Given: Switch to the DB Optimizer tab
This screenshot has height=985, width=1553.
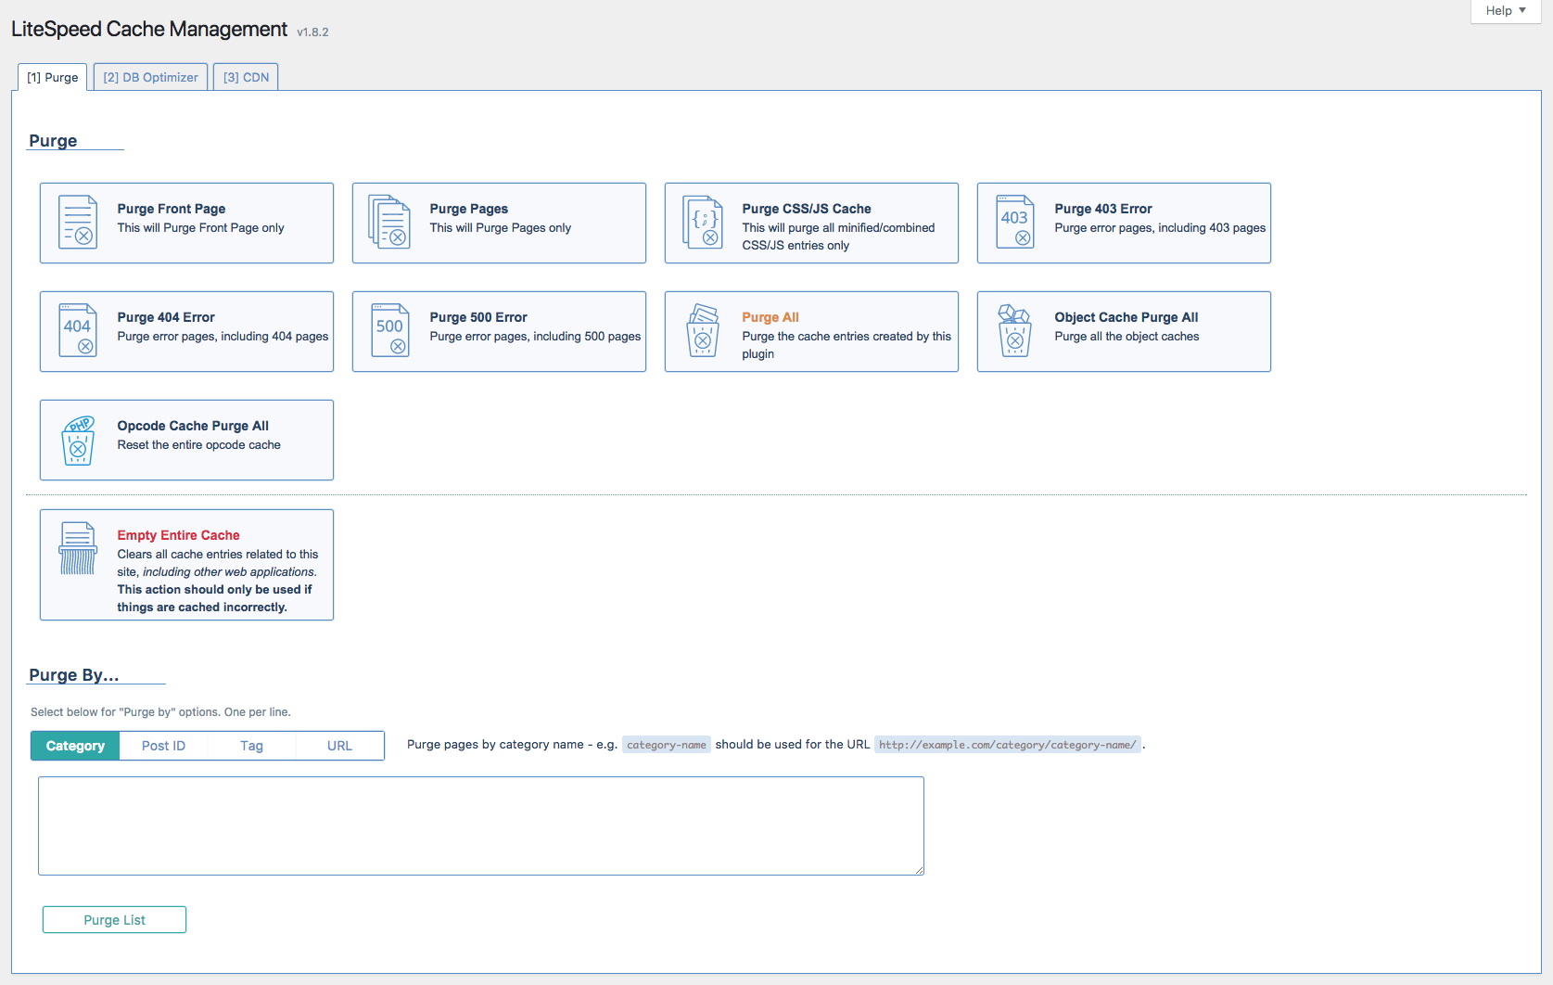Looking at the screenshot, I should point(150,77).
